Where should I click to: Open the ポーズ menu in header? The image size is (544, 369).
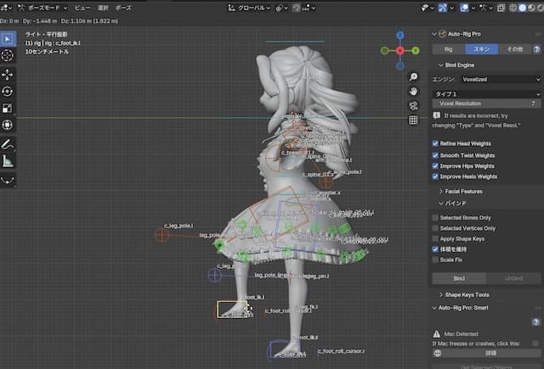122,6
